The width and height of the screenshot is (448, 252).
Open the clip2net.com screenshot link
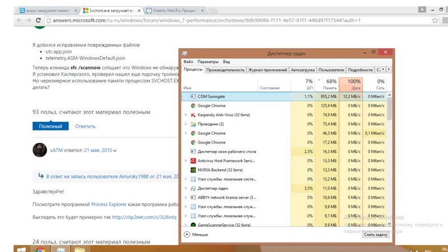pos(144,217)
